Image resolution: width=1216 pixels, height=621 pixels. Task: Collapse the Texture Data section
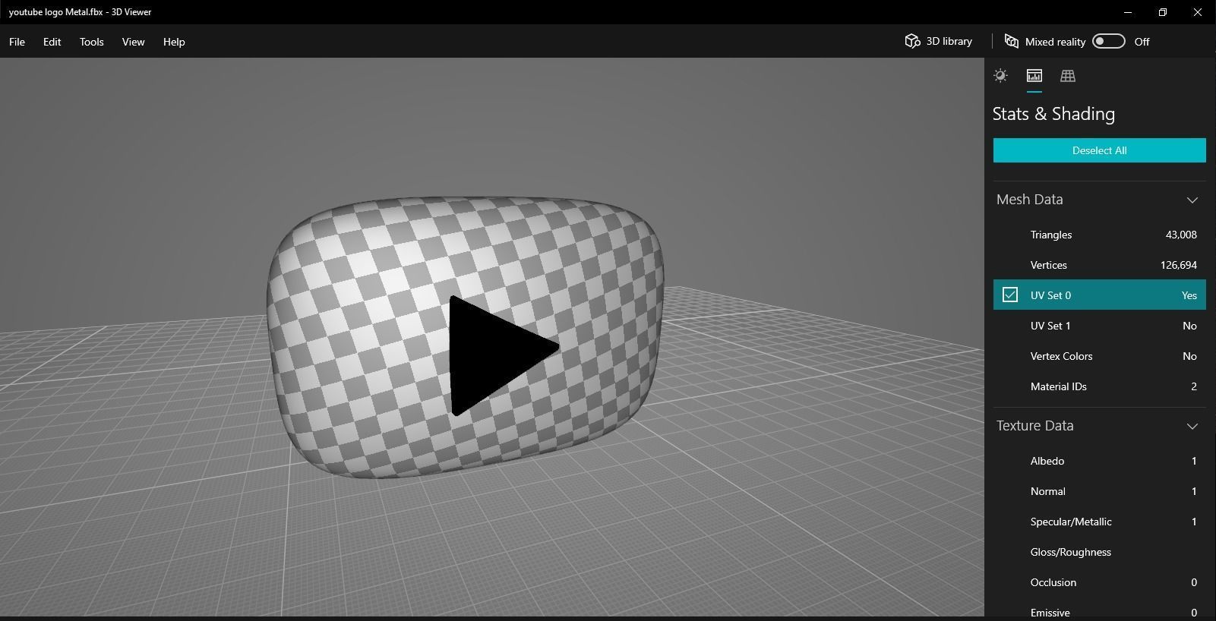(x=1192, y=427)
